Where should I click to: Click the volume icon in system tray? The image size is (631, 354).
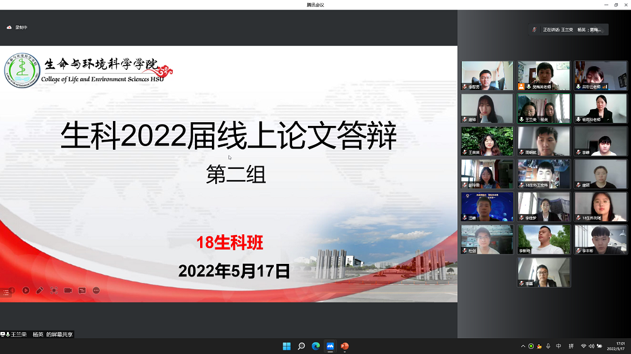point(592,346)
